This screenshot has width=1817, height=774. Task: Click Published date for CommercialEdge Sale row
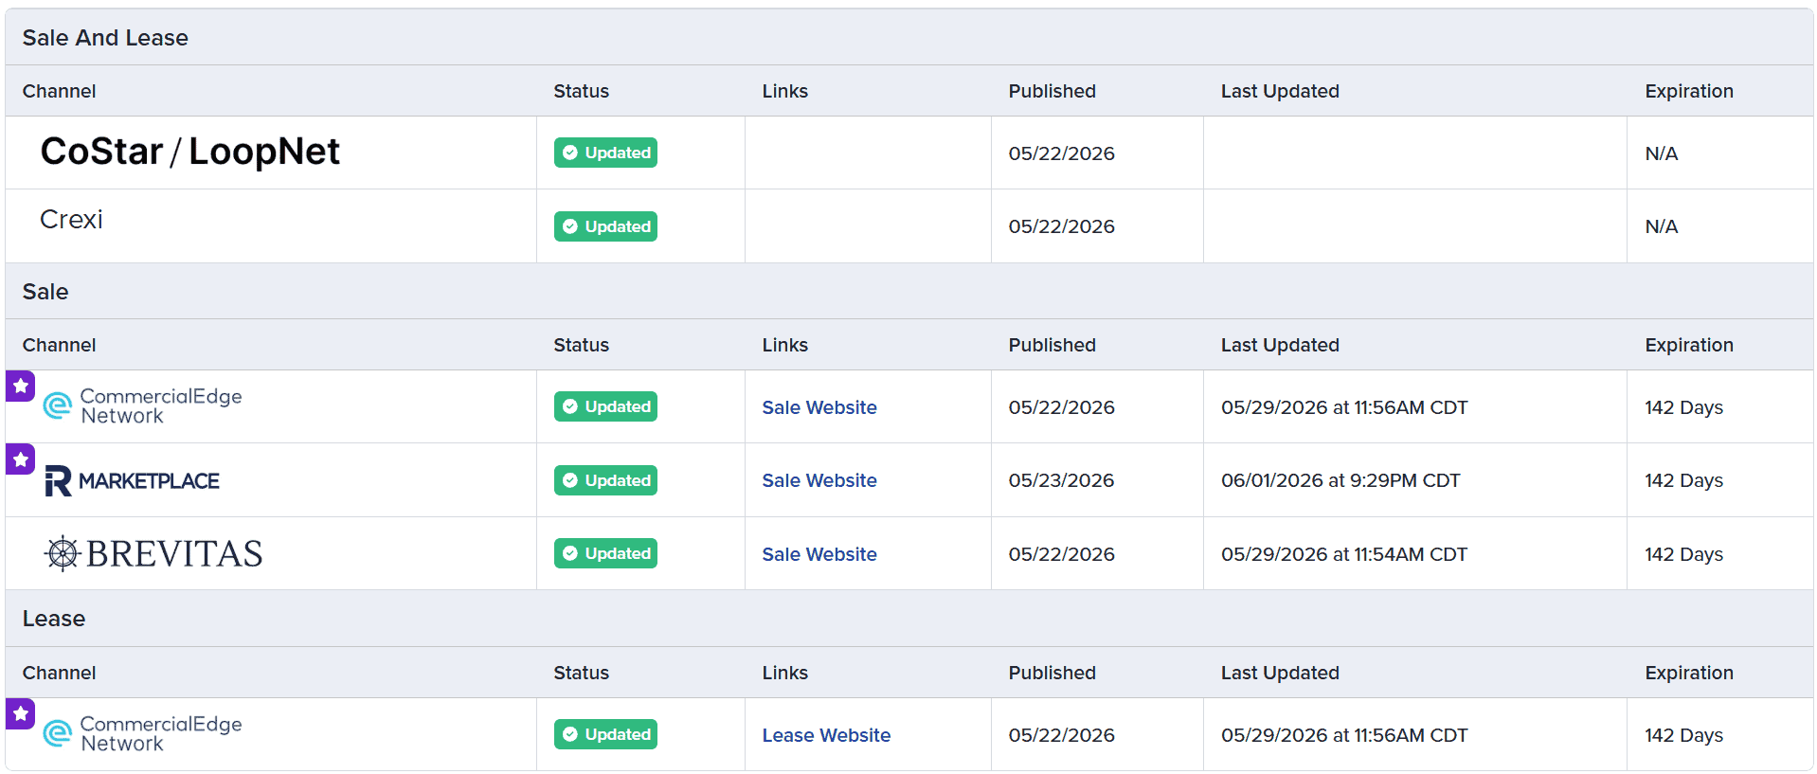(x=1061, y=407)
